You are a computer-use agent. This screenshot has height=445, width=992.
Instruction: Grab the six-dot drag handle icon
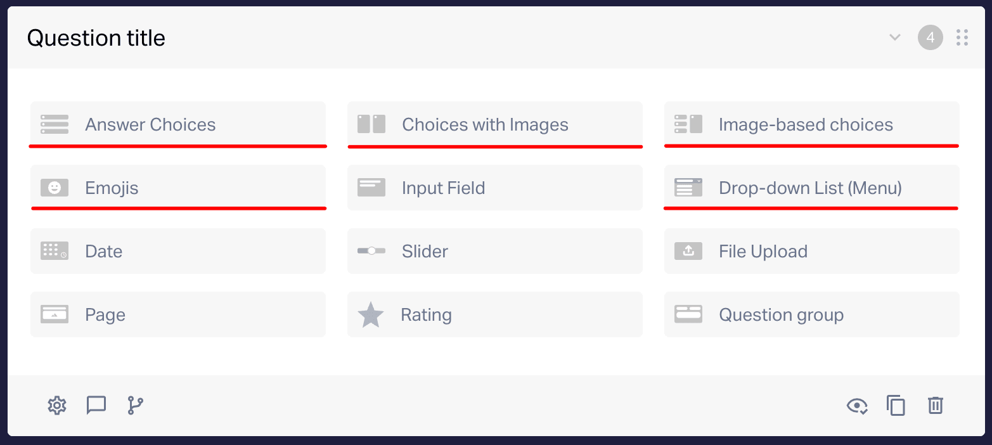(962, 37)
